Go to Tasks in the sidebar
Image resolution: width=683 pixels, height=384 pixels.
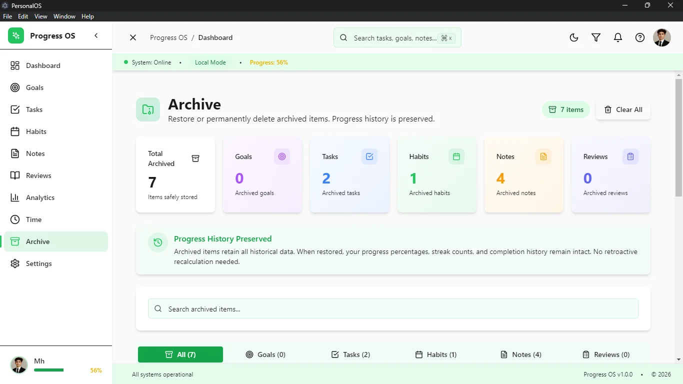[56, 109]
